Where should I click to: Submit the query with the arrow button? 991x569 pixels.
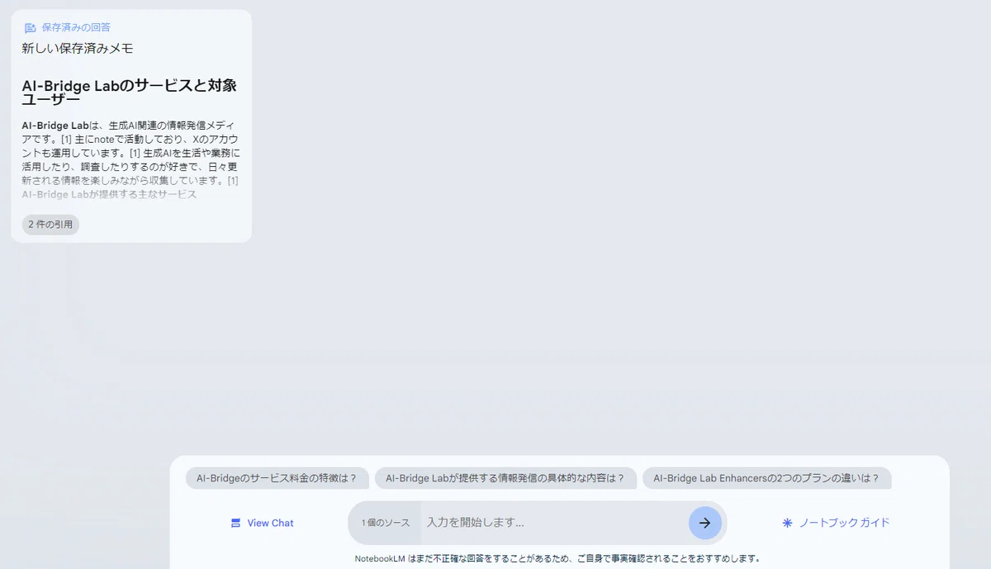pyautogui.click(x=704, y=523)
